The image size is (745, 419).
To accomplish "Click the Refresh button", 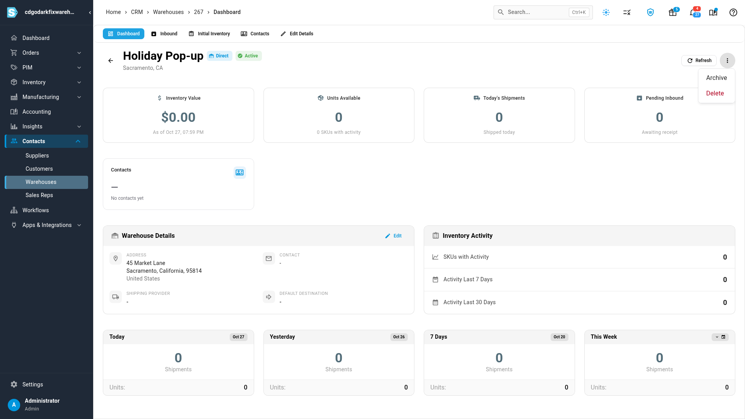I will click(699, 61).
